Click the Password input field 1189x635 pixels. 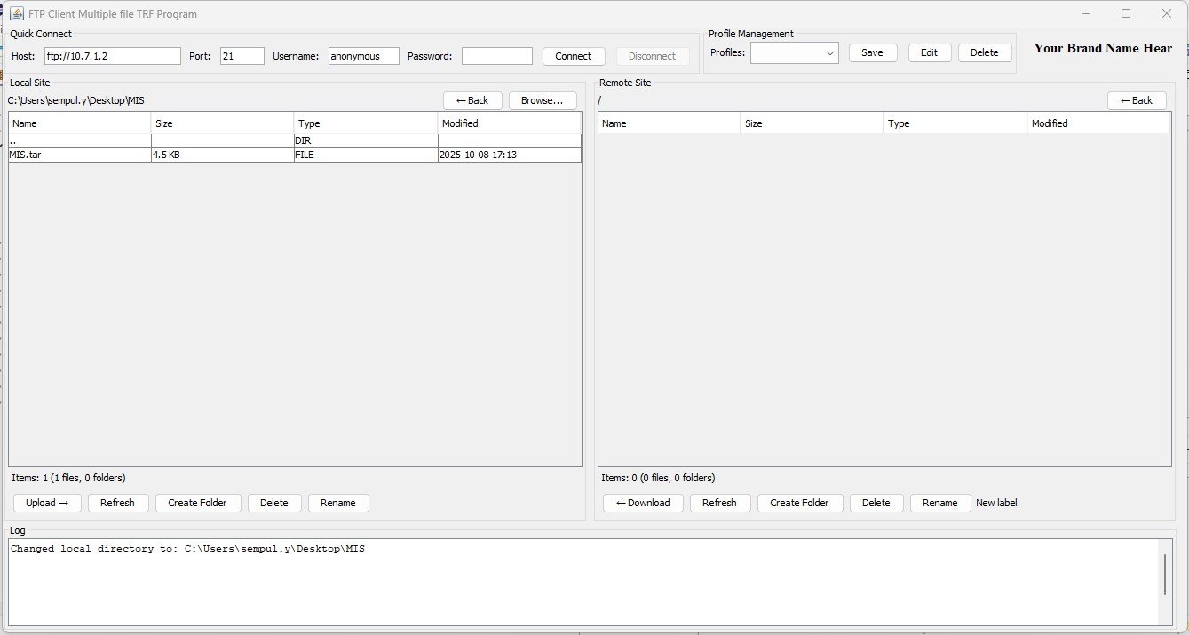pyautogui.click(x=496, y=55)
